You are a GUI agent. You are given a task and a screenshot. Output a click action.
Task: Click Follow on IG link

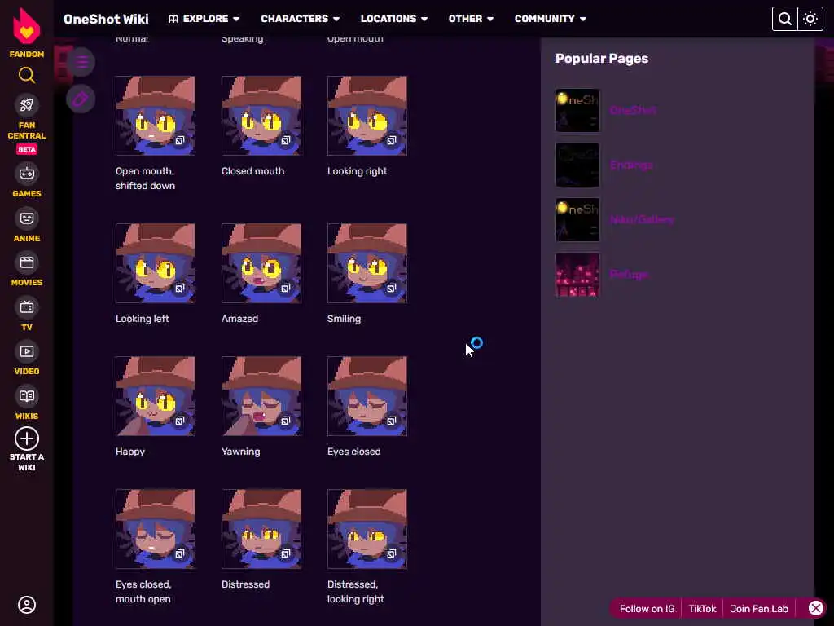coord(647,608)
